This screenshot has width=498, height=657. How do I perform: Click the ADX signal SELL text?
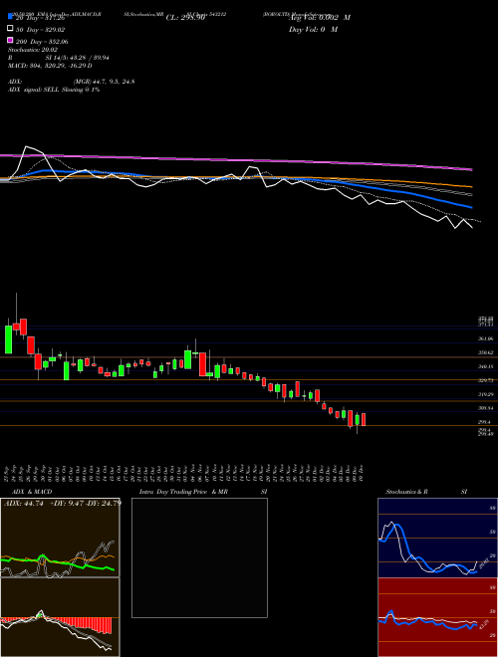pyautogui.click(x=54, y=90)
